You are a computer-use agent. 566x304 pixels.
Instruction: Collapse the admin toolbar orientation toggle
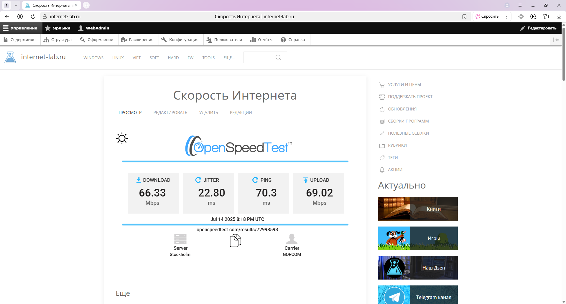coord(556,39)
